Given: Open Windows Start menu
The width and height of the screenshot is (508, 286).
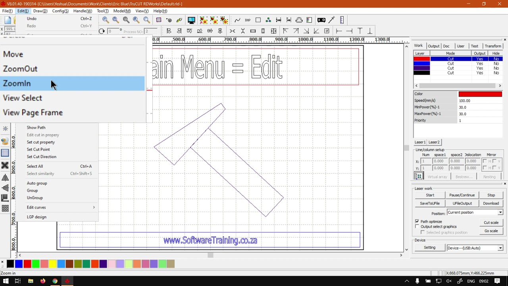Looking at the screenshot, I should pyautogui.click(x=6, y=281).
